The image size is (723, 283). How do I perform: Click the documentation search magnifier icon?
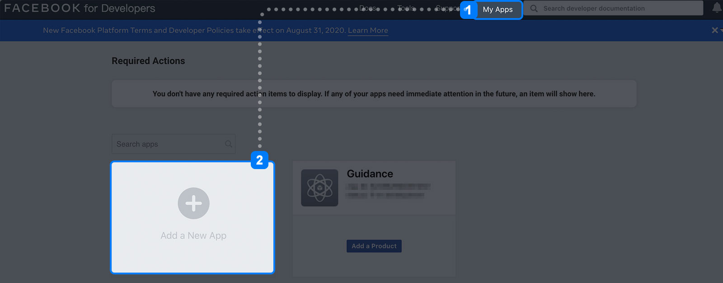[534, 8]
